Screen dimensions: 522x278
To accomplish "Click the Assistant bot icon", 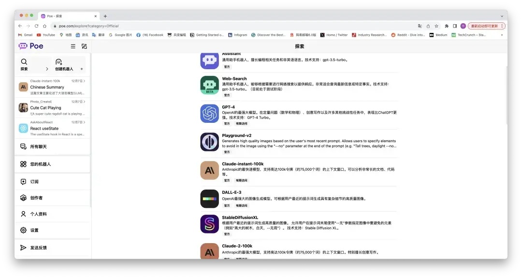I will (209, 60).
